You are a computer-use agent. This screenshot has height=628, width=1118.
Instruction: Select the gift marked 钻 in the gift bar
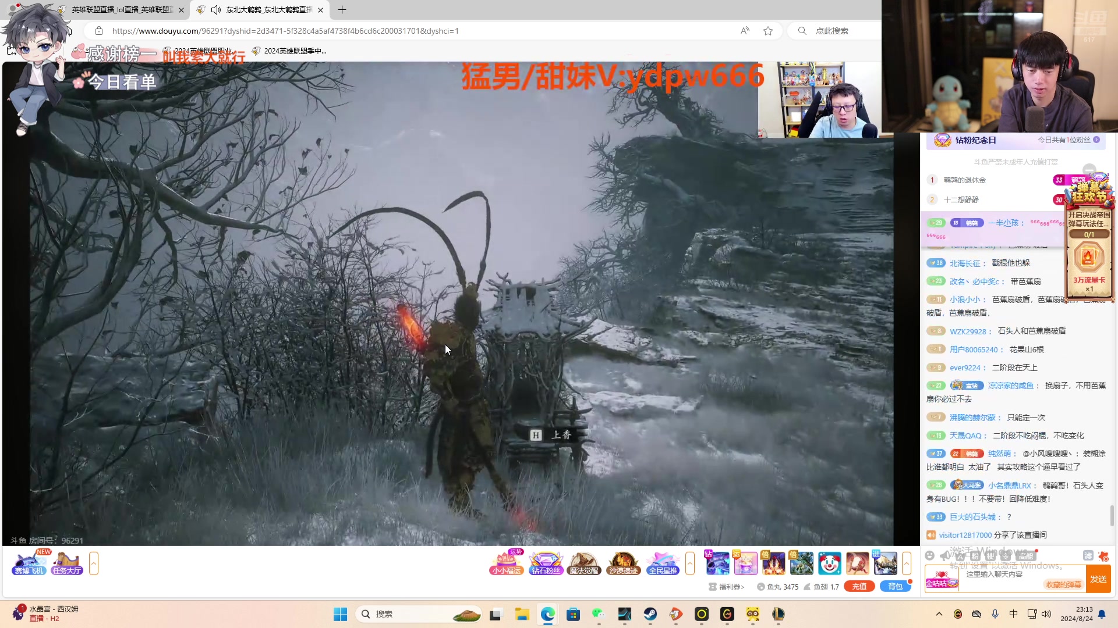717,563
